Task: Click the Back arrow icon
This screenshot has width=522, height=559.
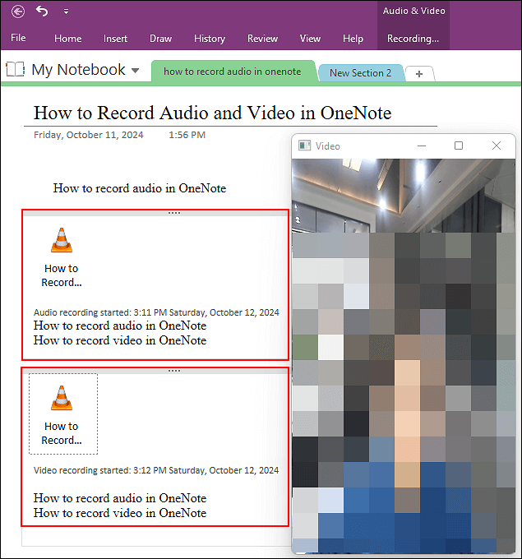Action: coord(18,12)
